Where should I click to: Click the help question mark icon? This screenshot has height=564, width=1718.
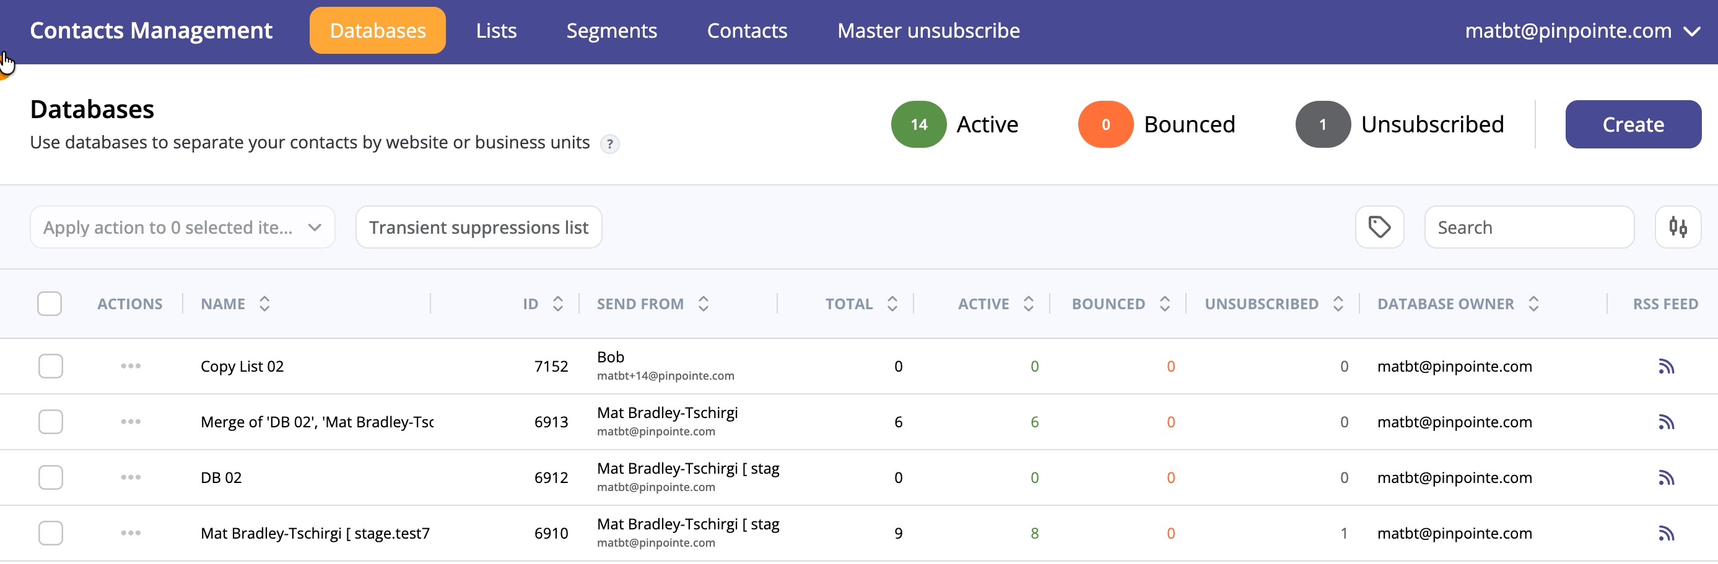click(x=609, y=144)
